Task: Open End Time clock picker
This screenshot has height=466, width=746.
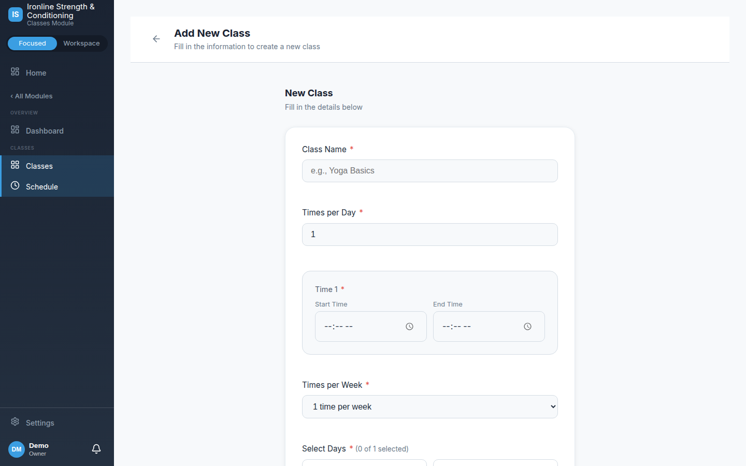Action: (527, 327)
